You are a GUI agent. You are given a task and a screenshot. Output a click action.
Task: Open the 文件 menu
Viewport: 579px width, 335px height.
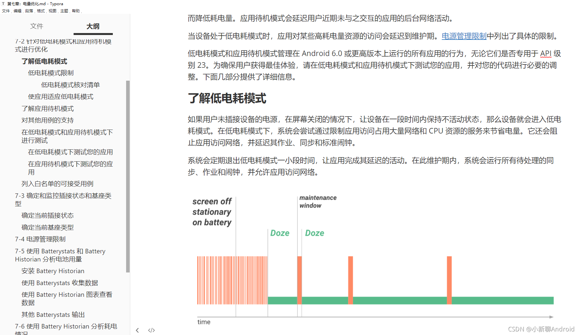pyautogui.click(x=6, y=11)
